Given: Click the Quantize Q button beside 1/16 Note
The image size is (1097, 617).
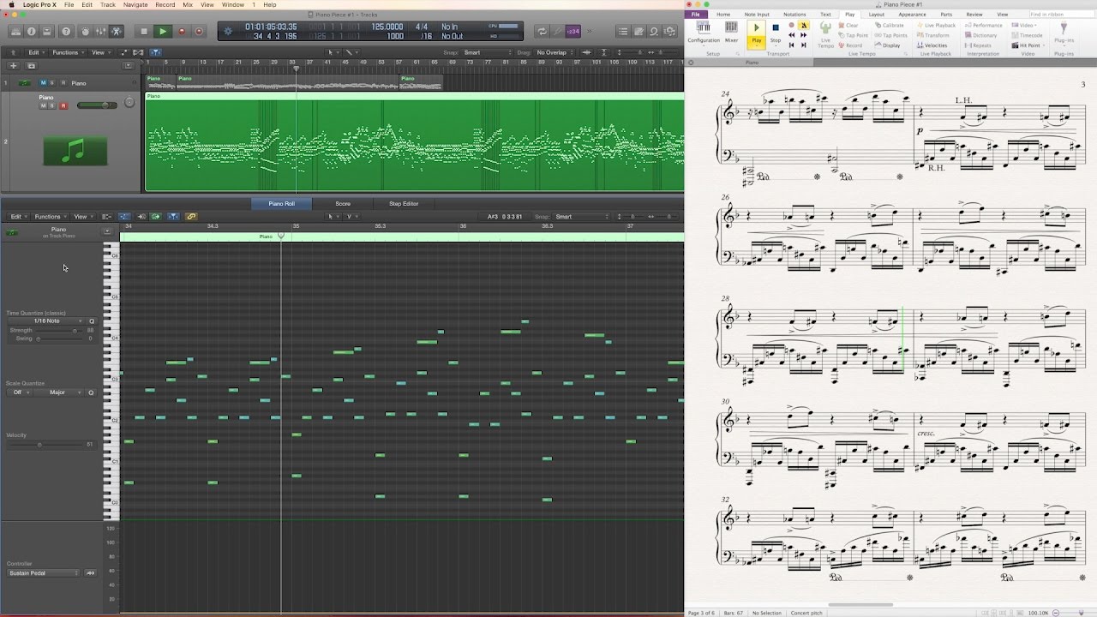Looking at the screenshot, I should coord(92,321).
